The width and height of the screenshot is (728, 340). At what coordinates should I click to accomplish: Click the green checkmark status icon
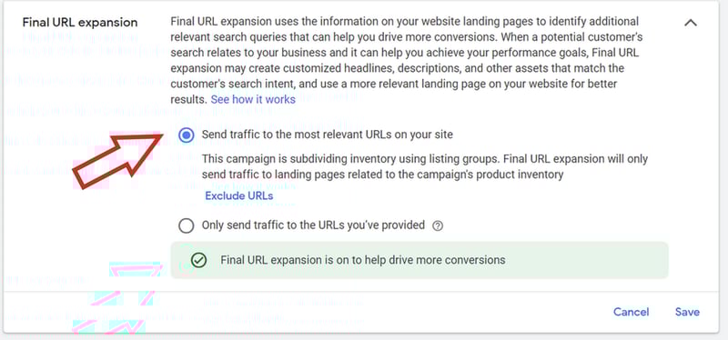point(198,260)
